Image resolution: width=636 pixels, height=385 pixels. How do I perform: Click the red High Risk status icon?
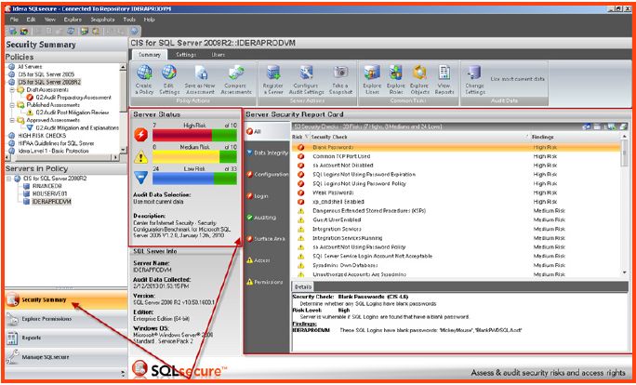coord(140,134)
